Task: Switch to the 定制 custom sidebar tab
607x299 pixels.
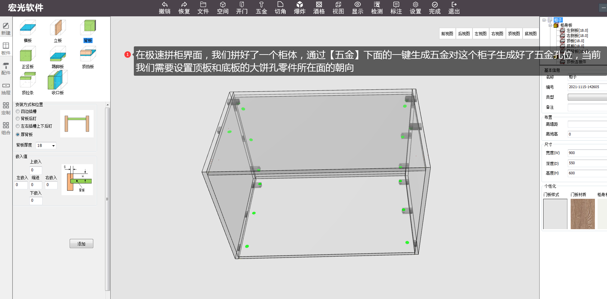Action: (x=6, y=108)
